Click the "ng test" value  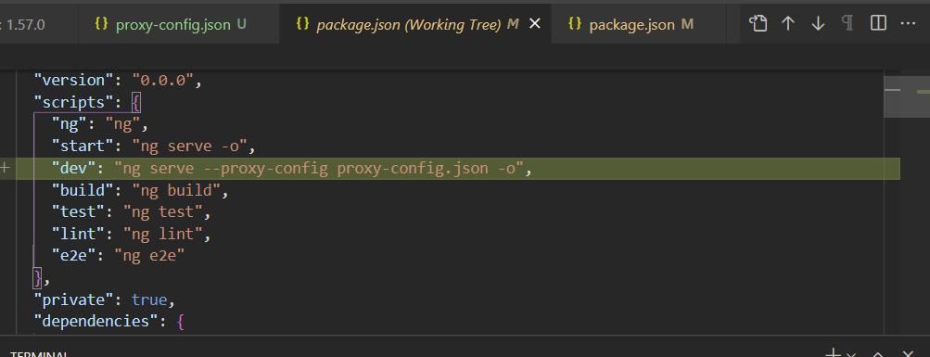click(x=163, y=212)
